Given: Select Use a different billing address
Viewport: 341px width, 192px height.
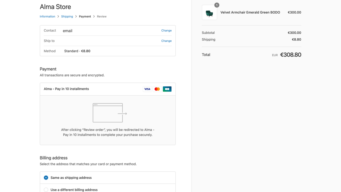Looking at the screenshot, I should (108, 190).
